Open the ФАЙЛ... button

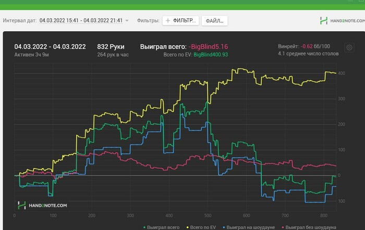(214, 21)
